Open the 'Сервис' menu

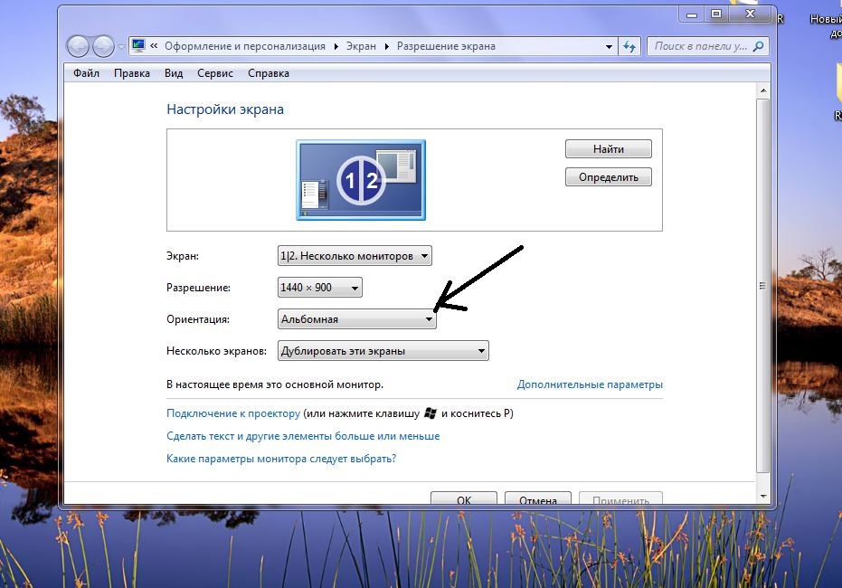point(215,73)
